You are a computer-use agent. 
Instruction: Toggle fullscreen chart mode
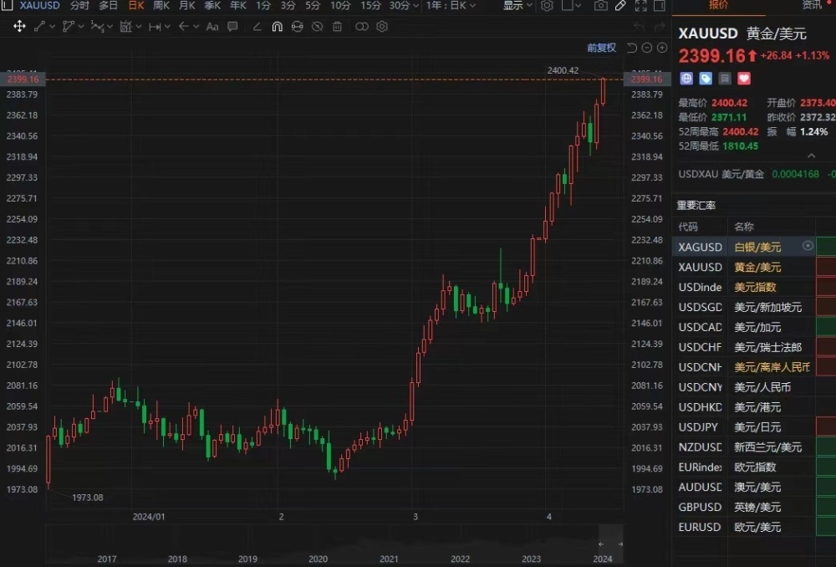click(x=639, y=5)
